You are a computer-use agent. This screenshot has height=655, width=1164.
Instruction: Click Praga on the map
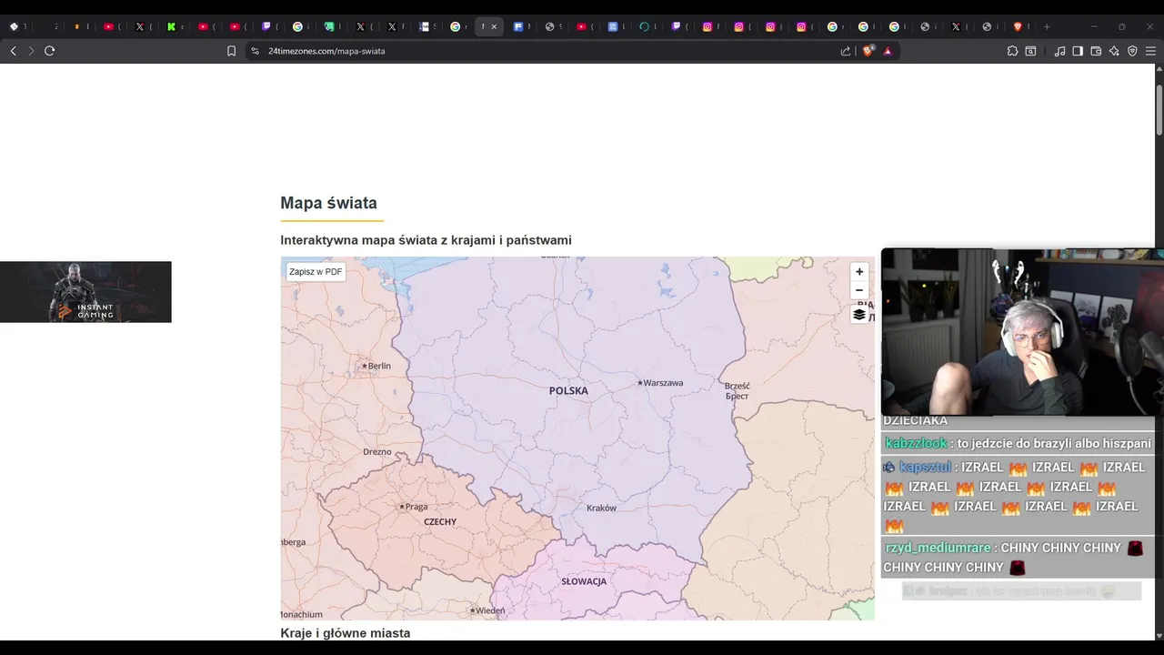416,507
